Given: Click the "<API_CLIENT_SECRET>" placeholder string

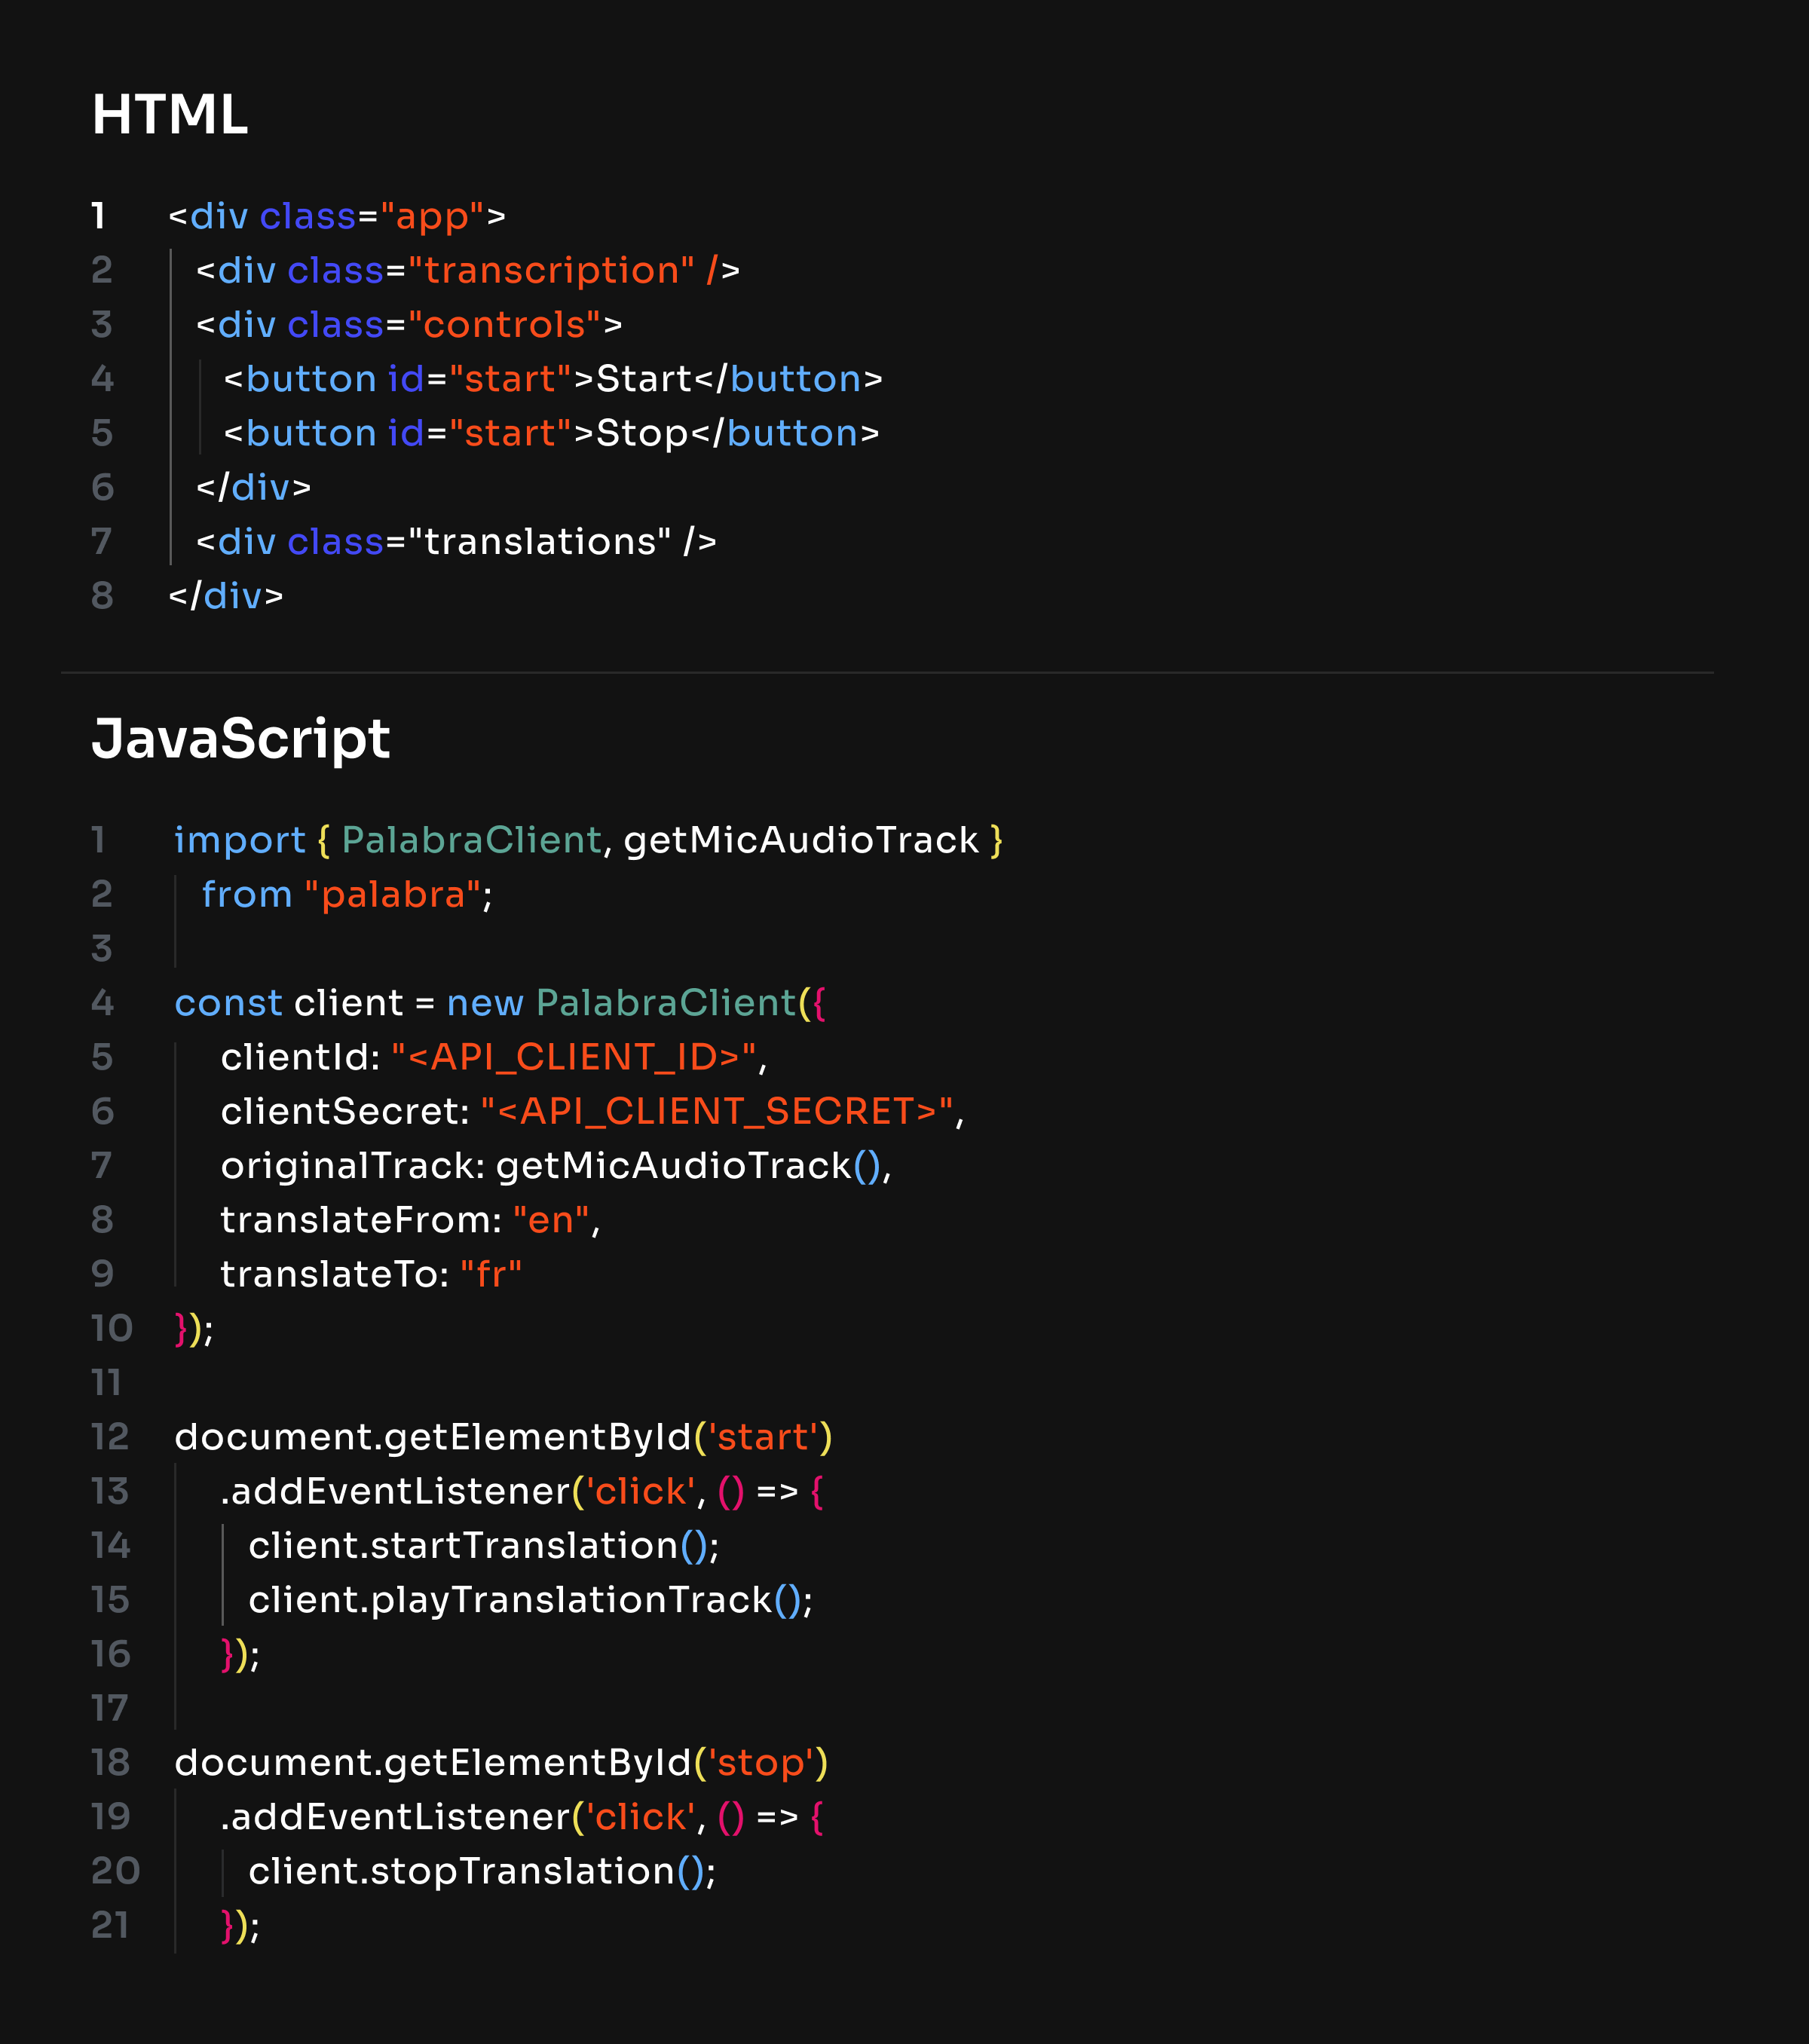Looking at the screenshot, I should point(717,1111).
